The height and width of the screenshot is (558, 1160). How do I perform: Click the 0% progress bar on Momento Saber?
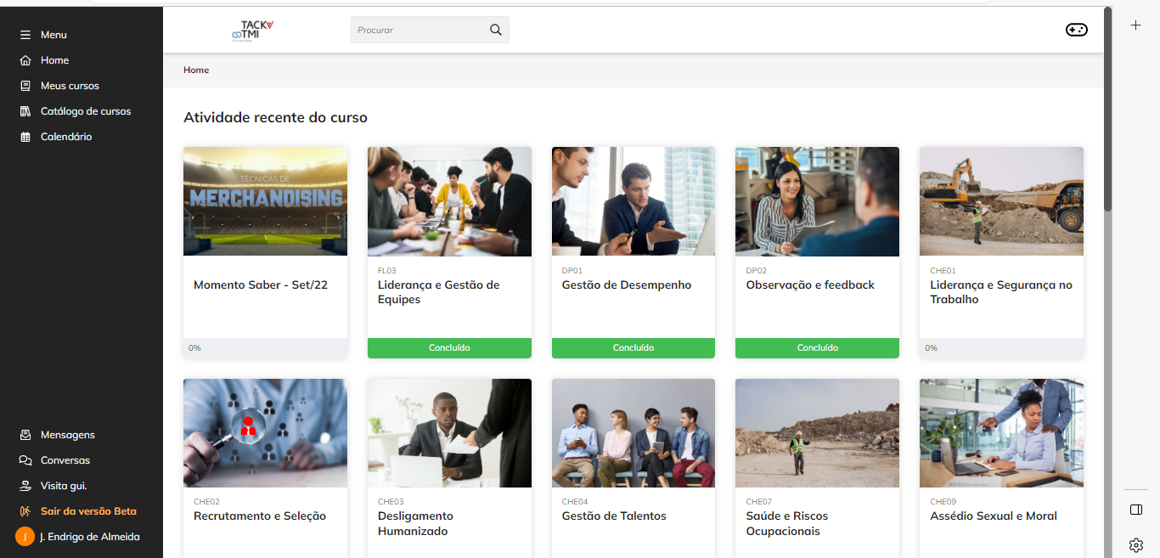point(265,347)
